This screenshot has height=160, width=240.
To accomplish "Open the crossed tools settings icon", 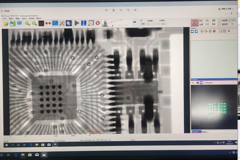I will [62, 23].
